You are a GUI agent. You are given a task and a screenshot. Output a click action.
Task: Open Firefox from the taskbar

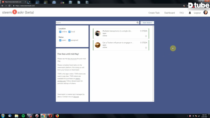pos(57,116)
